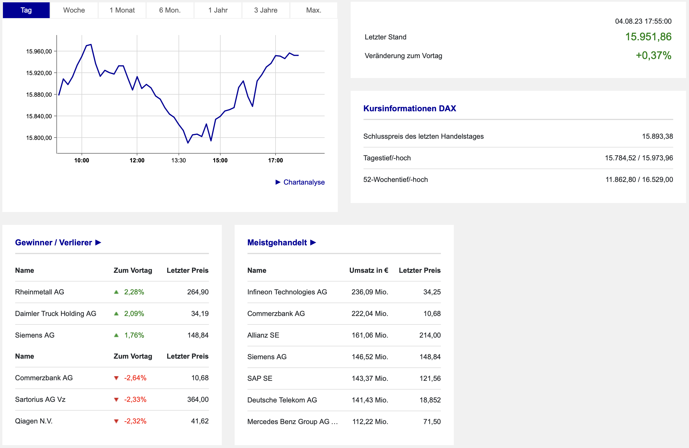Screen dimensions: 689x448
Task: Click green up arrow for Daimler Truck
Action: coord(116,314)
